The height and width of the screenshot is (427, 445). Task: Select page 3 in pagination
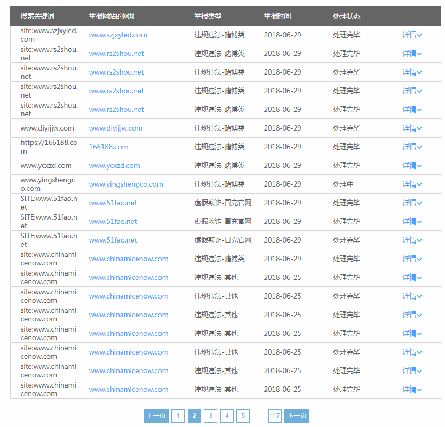(x=210, y=416)
